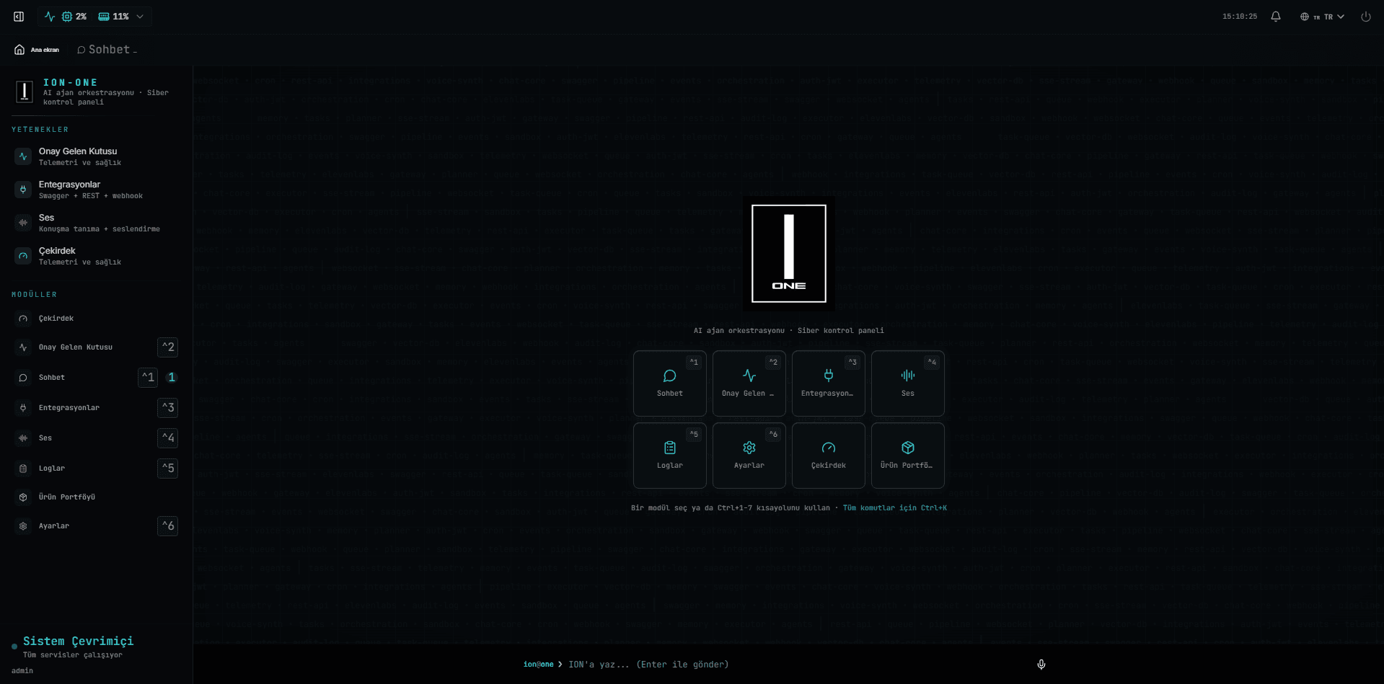Viewport: 1384px width, 684px height.
Task: Click Tüm komutlar için Ctrl+K link
Action: pyautogui.click(x=895, y=508)
